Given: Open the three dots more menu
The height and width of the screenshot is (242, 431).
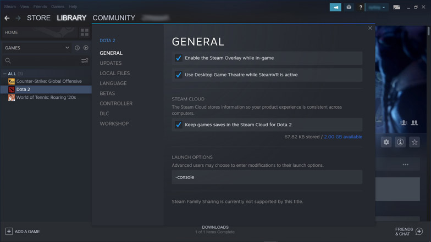Looking at the screenshot, I should coord(406,165).
